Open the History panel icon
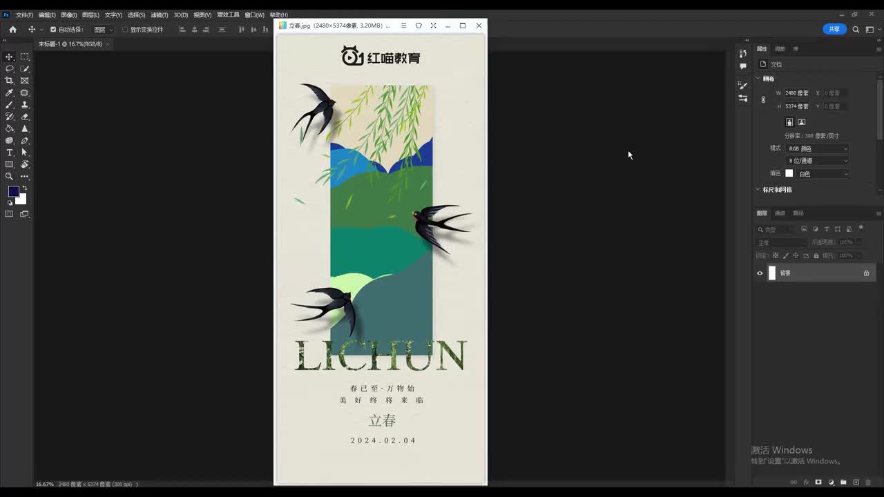 [x=743, y=53]
